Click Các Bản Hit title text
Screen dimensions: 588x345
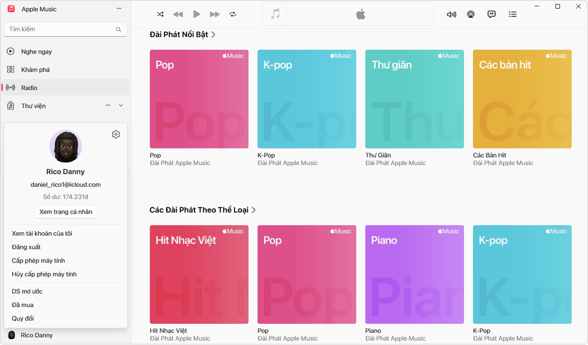coord(490,155)
